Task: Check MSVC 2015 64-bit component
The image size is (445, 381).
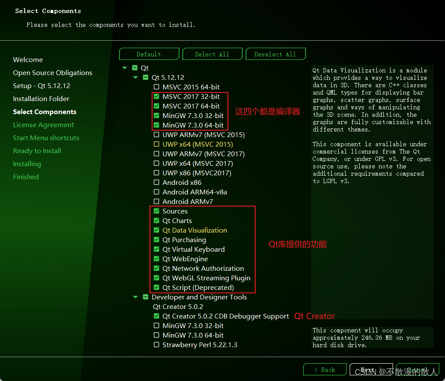Action: click(x=156, y=87)
